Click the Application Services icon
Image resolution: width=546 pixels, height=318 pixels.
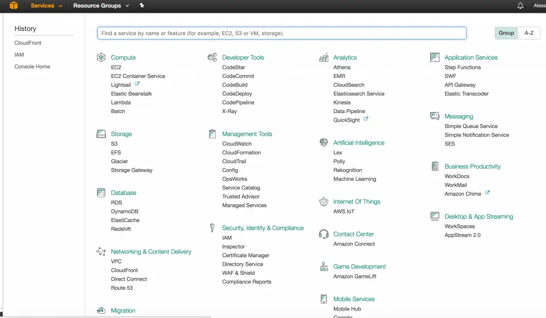435,57
